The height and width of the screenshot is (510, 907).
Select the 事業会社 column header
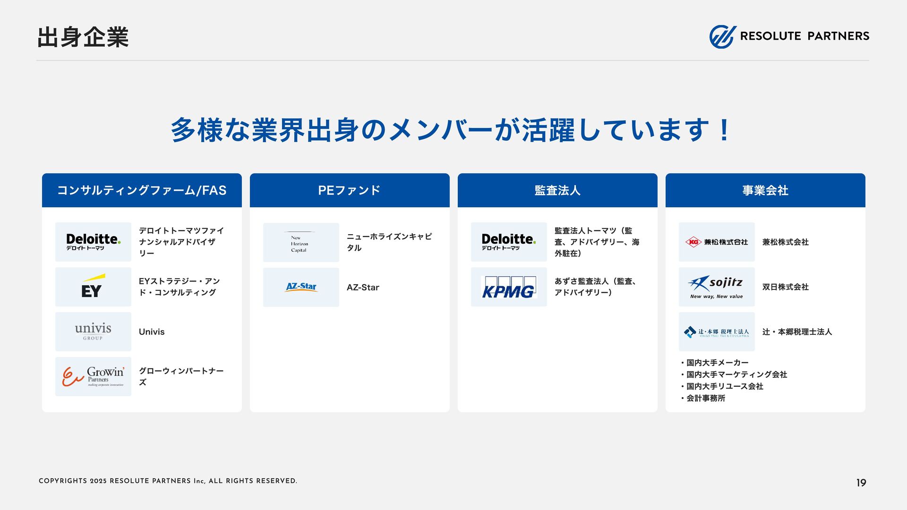coord(765,190)
